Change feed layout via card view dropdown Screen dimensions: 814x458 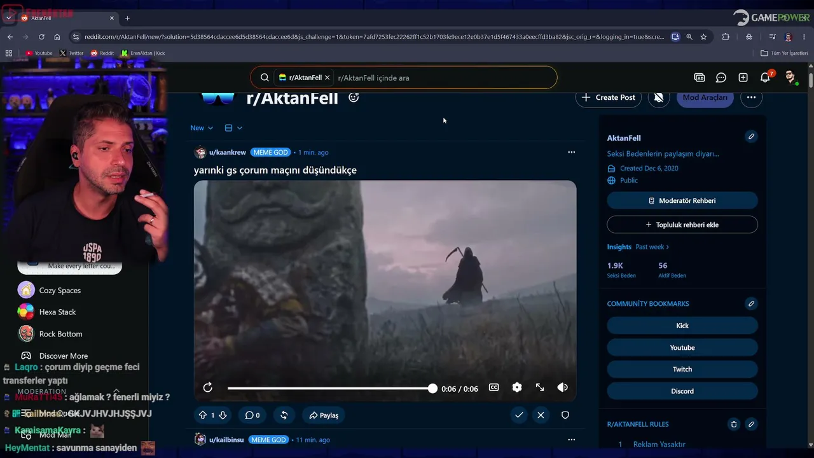point(233,128)
